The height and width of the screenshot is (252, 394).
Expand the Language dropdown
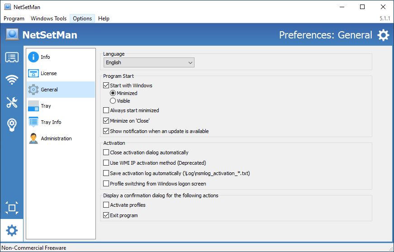click(x=149, y=62)
